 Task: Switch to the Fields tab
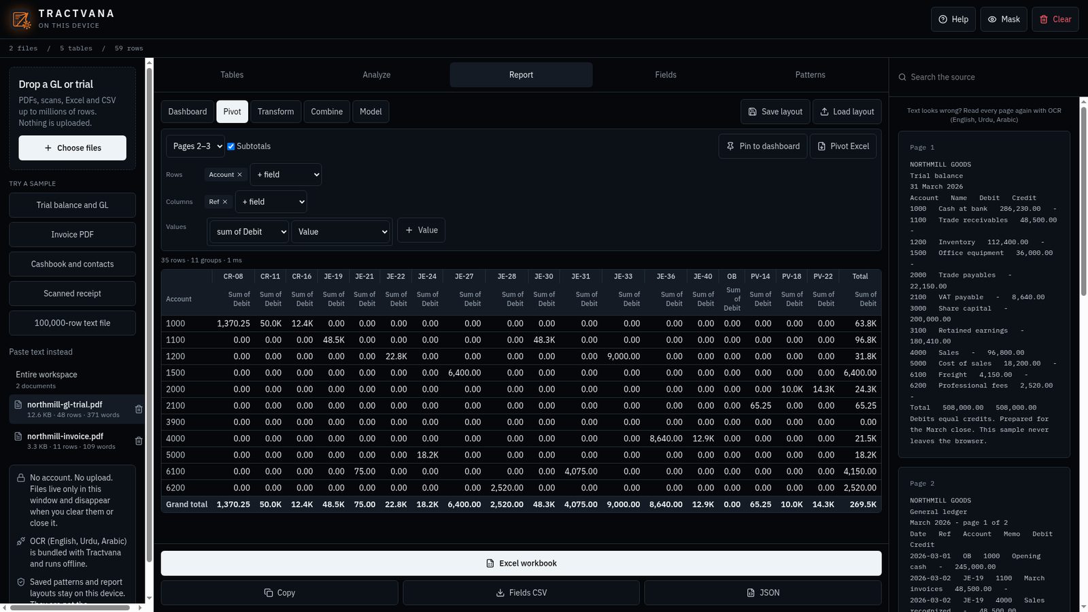tap(666, 75)
